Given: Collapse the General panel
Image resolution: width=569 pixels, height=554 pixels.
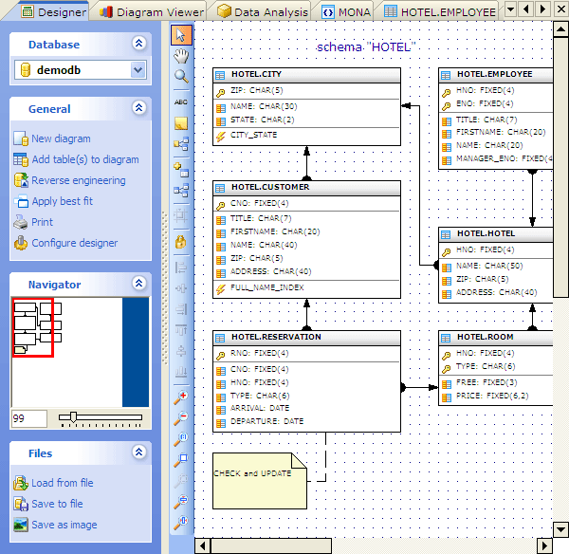Looking at the screenshot, I should tap(139, 109).
